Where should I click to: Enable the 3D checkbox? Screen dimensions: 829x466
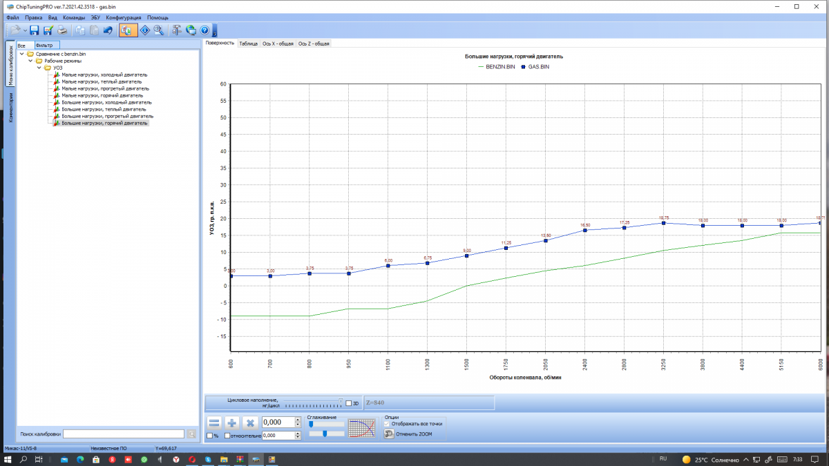point(348,403)
